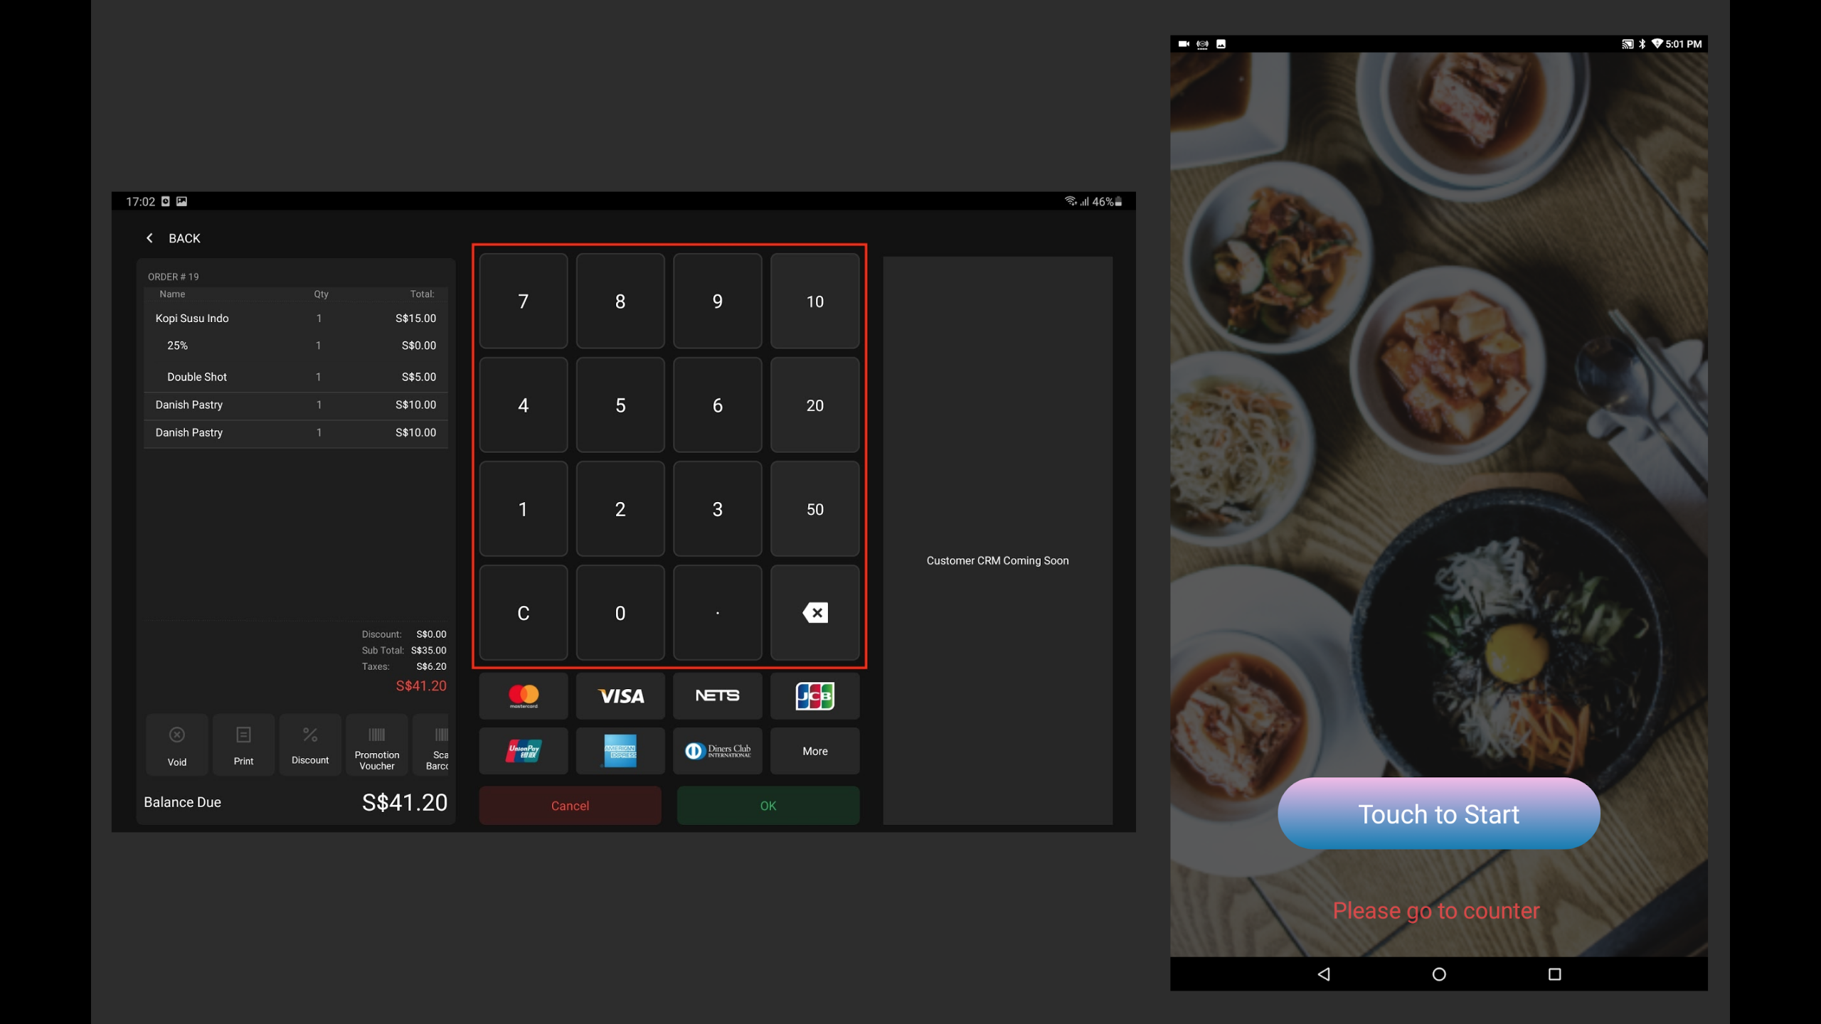Tap Touch to Start on kiosk
Screen dimensions: 1821x1024
coord(1438,814)
